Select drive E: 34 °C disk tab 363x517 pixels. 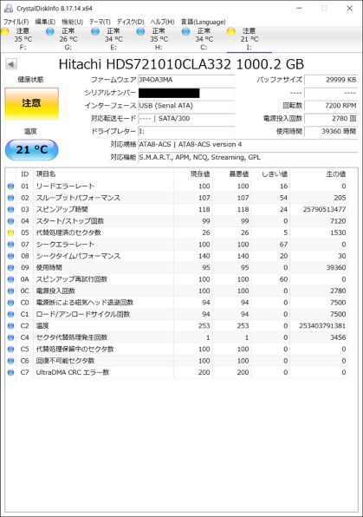[x=113, y=39]
